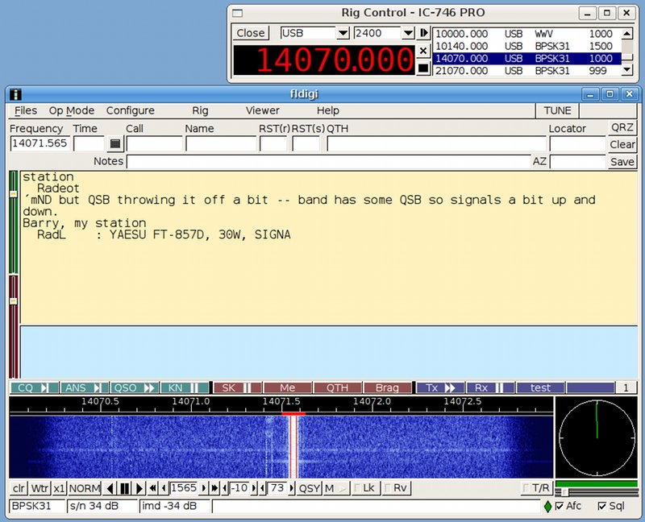Click into the Notes input field
645x522 pixels.
329,162
